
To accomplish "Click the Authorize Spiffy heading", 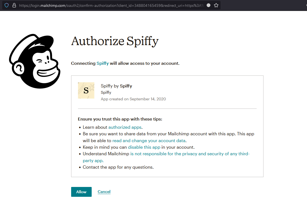I will 115,41.
